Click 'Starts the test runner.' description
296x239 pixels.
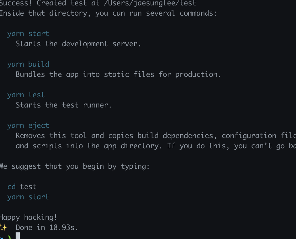(x=64, y=105)
